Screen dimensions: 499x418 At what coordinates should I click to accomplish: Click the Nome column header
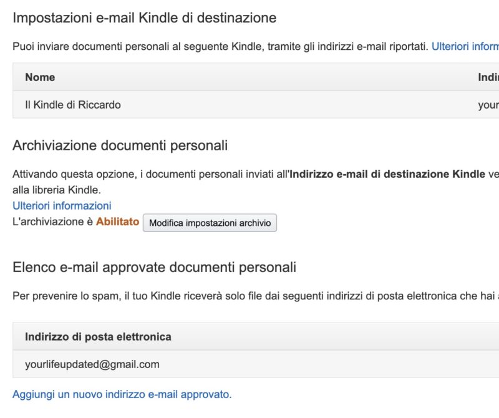(40, 77)
